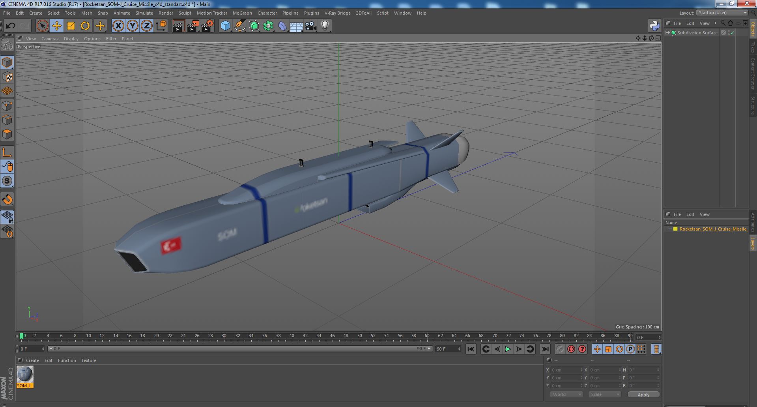Toggle X-axis lock
The image size is (757, 407).
[x=118, y=26]
